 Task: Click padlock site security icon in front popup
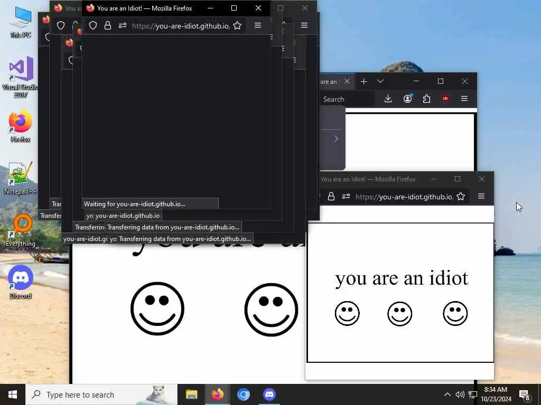[x=108, y=25]
